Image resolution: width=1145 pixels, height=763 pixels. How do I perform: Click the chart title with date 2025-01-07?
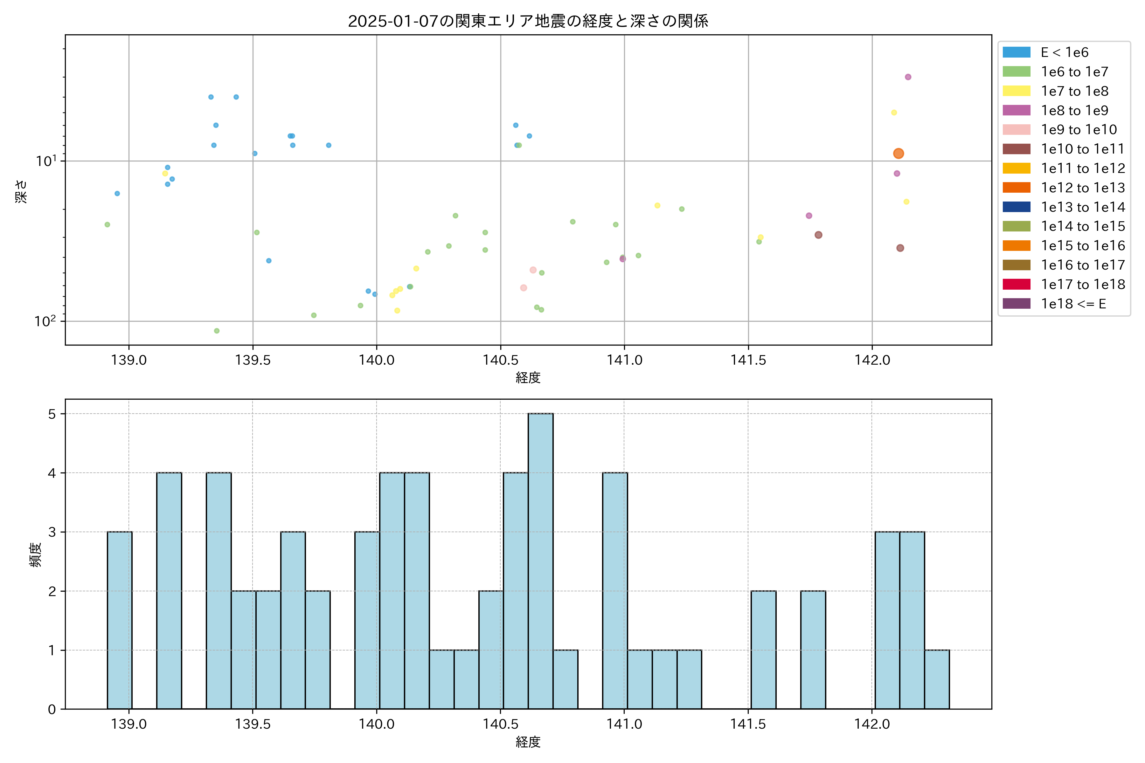tap(528, 21)
